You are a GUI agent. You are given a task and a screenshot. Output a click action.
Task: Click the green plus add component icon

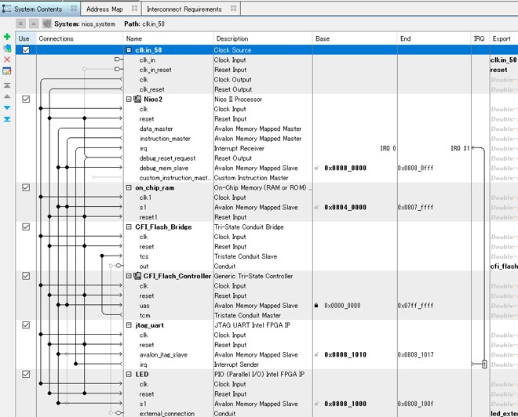7,37
